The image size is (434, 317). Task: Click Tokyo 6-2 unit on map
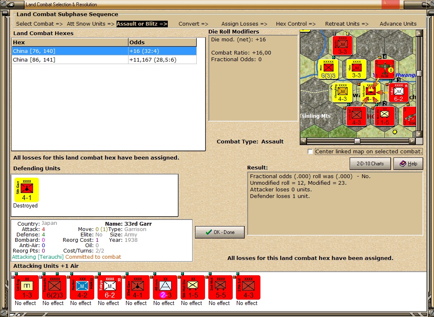click(398, 93)
